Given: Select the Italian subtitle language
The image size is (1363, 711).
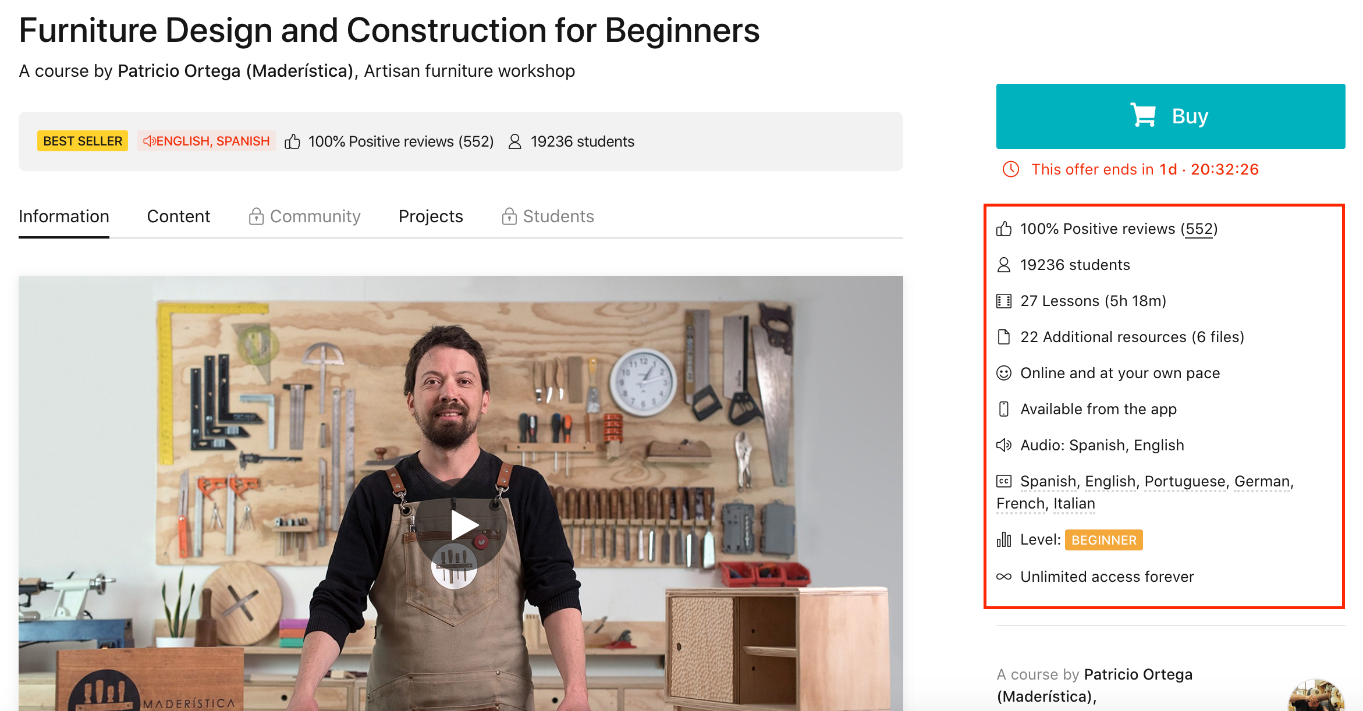Looking at the screenshot, I should pos(1074,503).
